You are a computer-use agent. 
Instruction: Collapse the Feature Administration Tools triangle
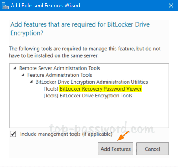[x=23, y=75]
